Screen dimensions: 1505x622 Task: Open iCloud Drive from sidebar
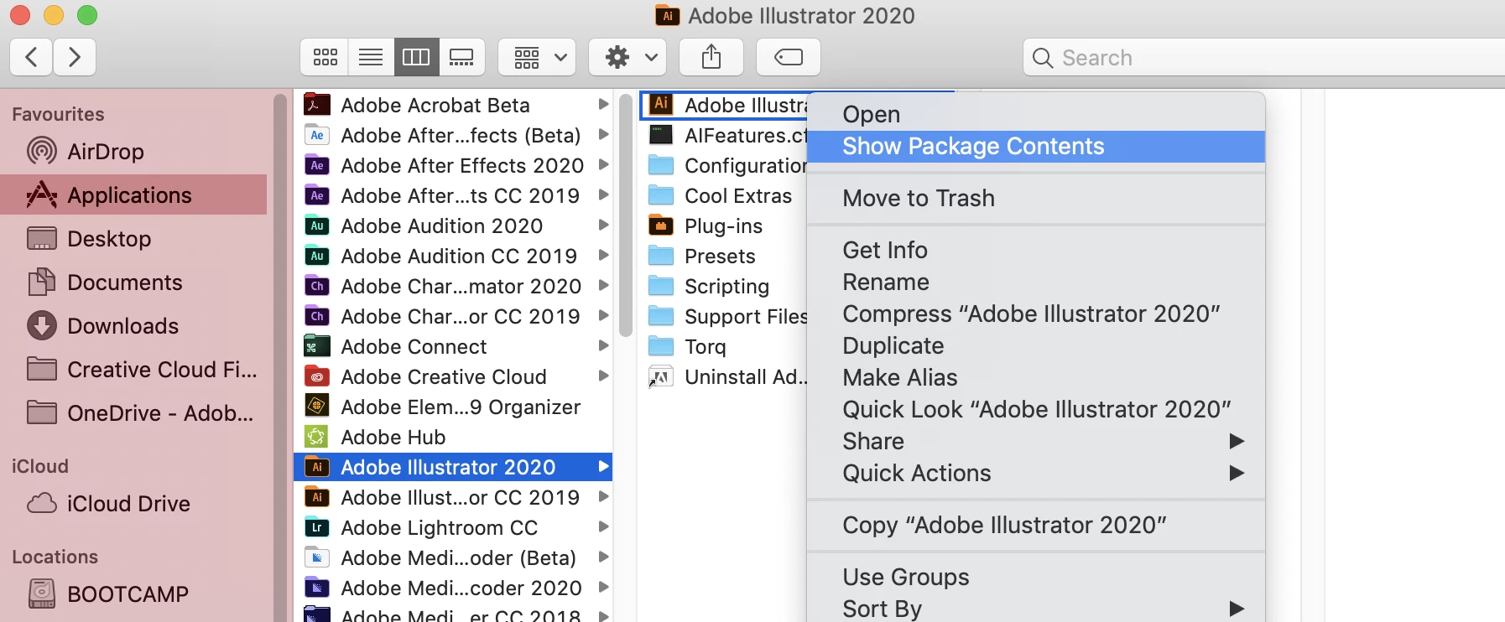134,504
